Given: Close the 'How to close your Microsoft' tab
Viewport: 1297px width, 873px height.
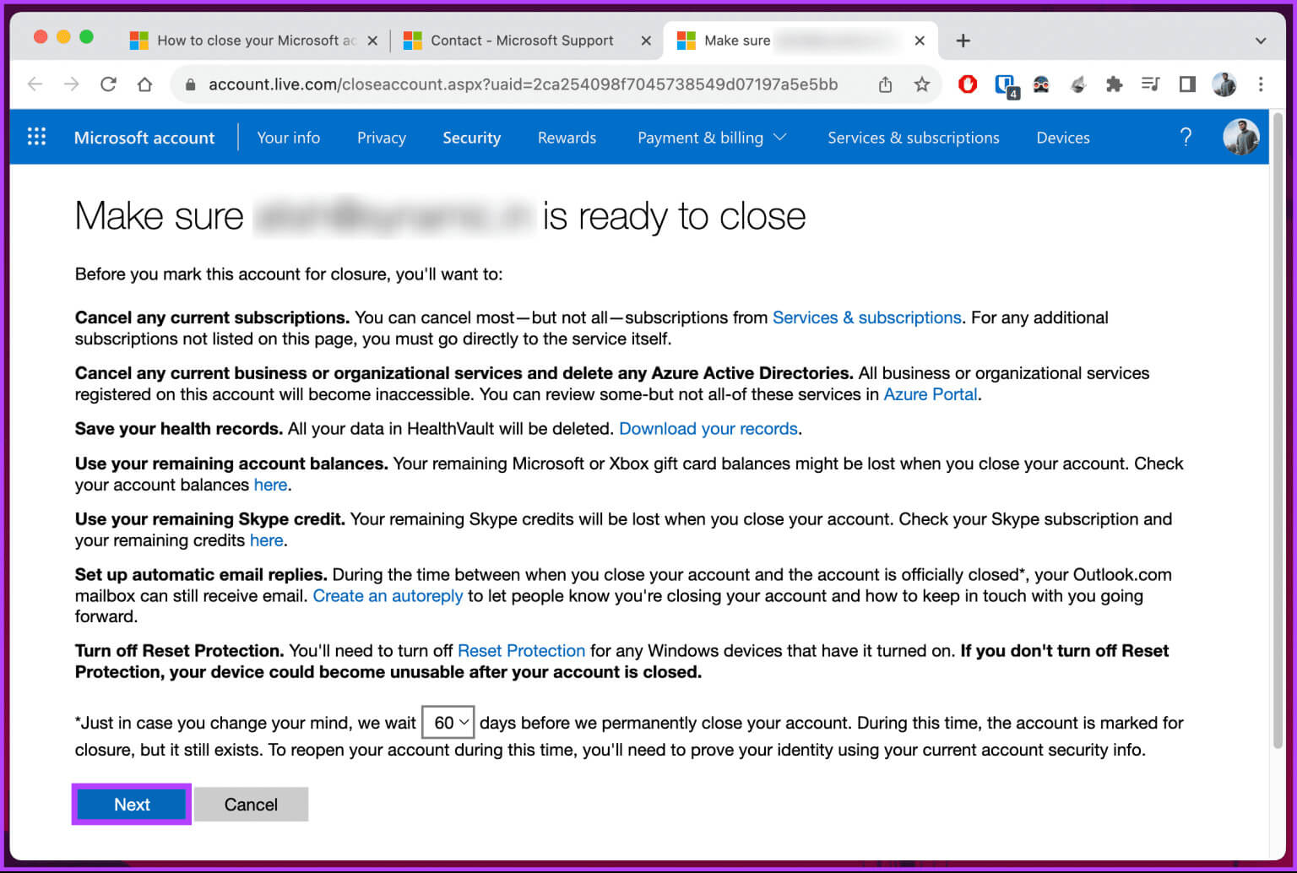Looking at the screenshot, I should pos(372,41).
